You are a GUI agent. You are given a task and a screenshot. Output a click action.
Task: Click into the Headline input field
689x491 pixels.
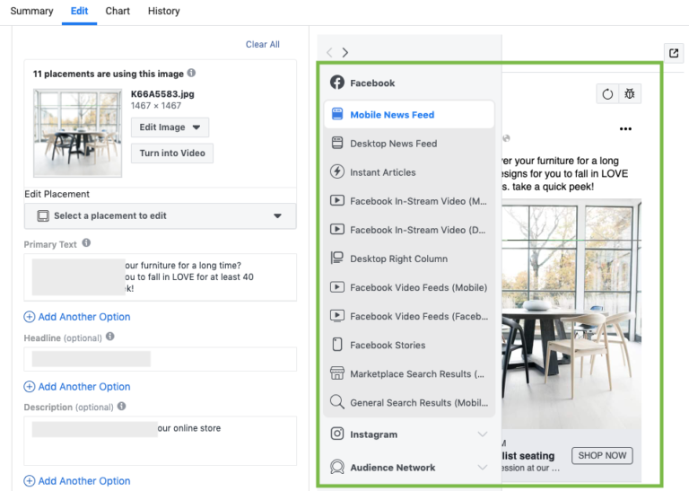tap(160, 359)
